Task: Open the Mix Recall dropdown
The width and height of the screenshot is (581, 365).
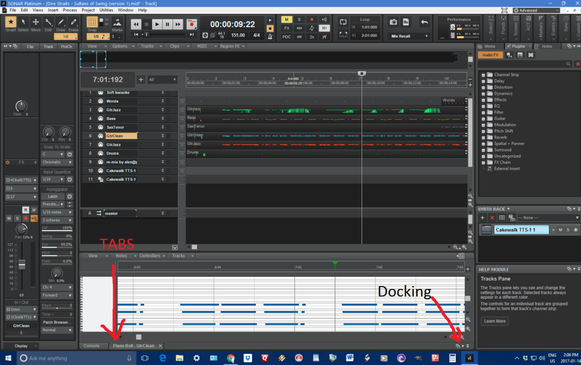Action: pos(410,36)
